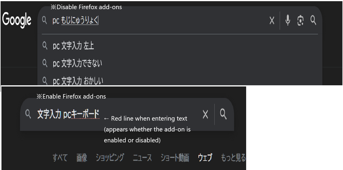The height and width of the screenshot is (170, 343).
Task: Switch to the すべて results tab
Action: click(60, 158)
